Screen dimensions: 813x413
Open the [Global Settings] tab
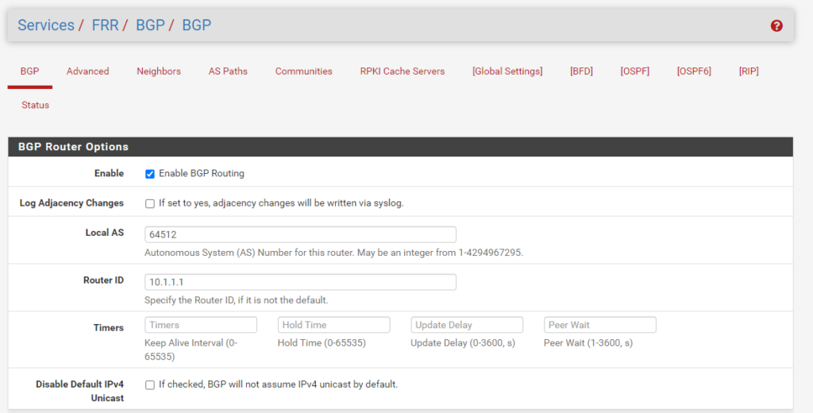pyautogui.click(x=507, y=71)
